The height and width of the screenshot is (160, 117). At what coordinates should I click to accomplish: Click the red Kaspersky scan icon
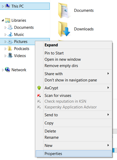click(39, 95)
